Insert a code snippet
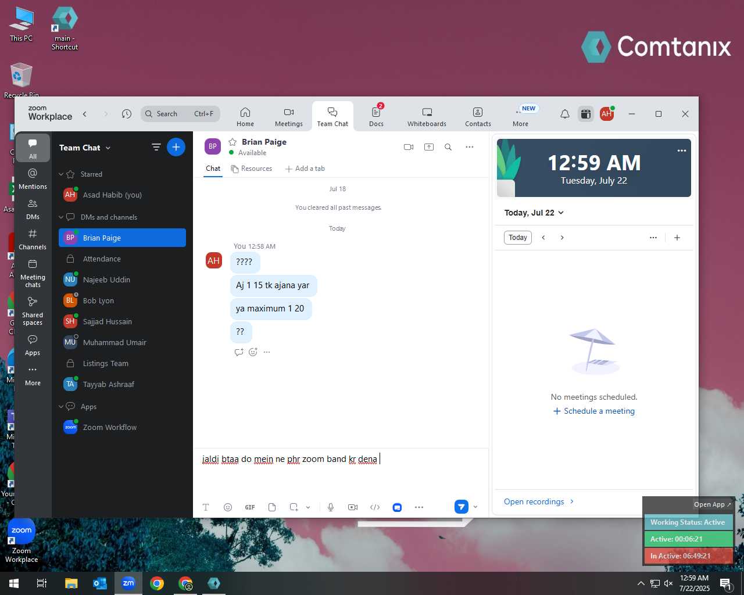The height and width of the screenshot is (595, 744). tap(375, 507)
